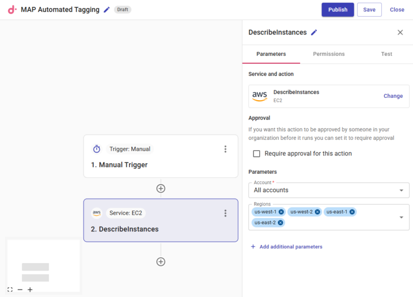Switch to the Test tab

click(x=387, y=54)
